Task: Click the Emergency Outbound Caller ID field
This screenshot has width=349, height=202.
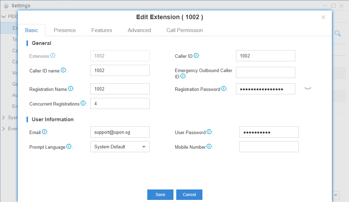Action: click(265, 72)
